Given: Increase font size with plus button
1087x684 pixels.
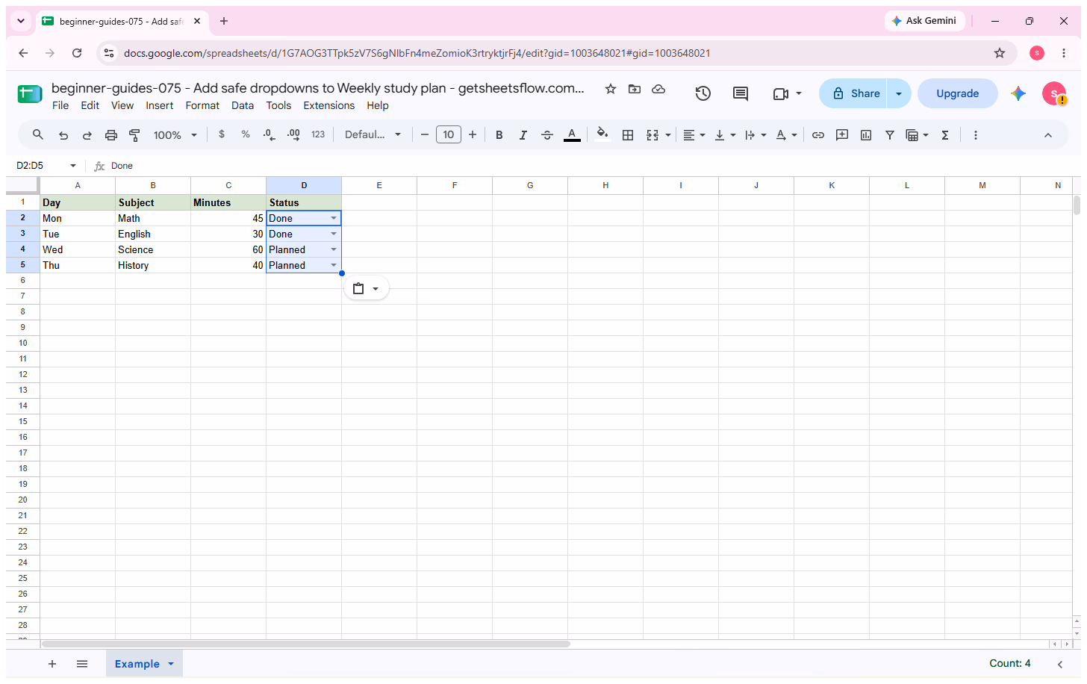Looking at the screenshot, I should point(473,135).
